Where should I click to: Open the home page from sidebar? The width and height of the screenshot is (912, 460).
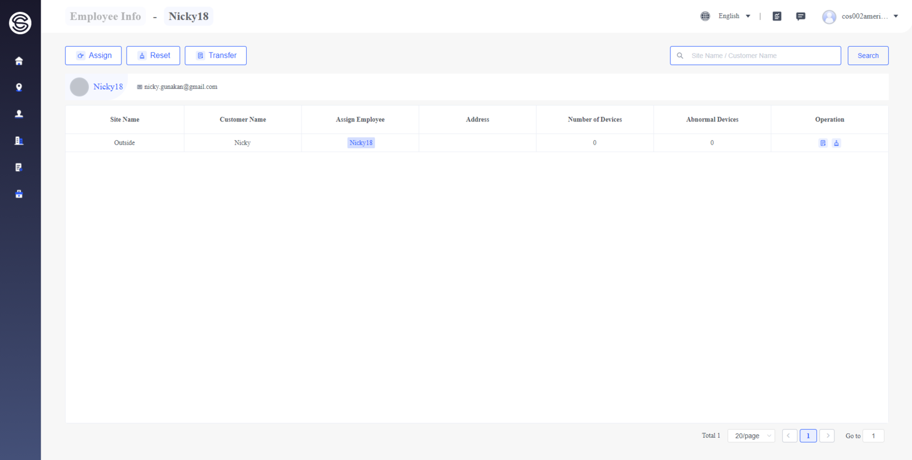pyautogui.click(x=19, y=61)
